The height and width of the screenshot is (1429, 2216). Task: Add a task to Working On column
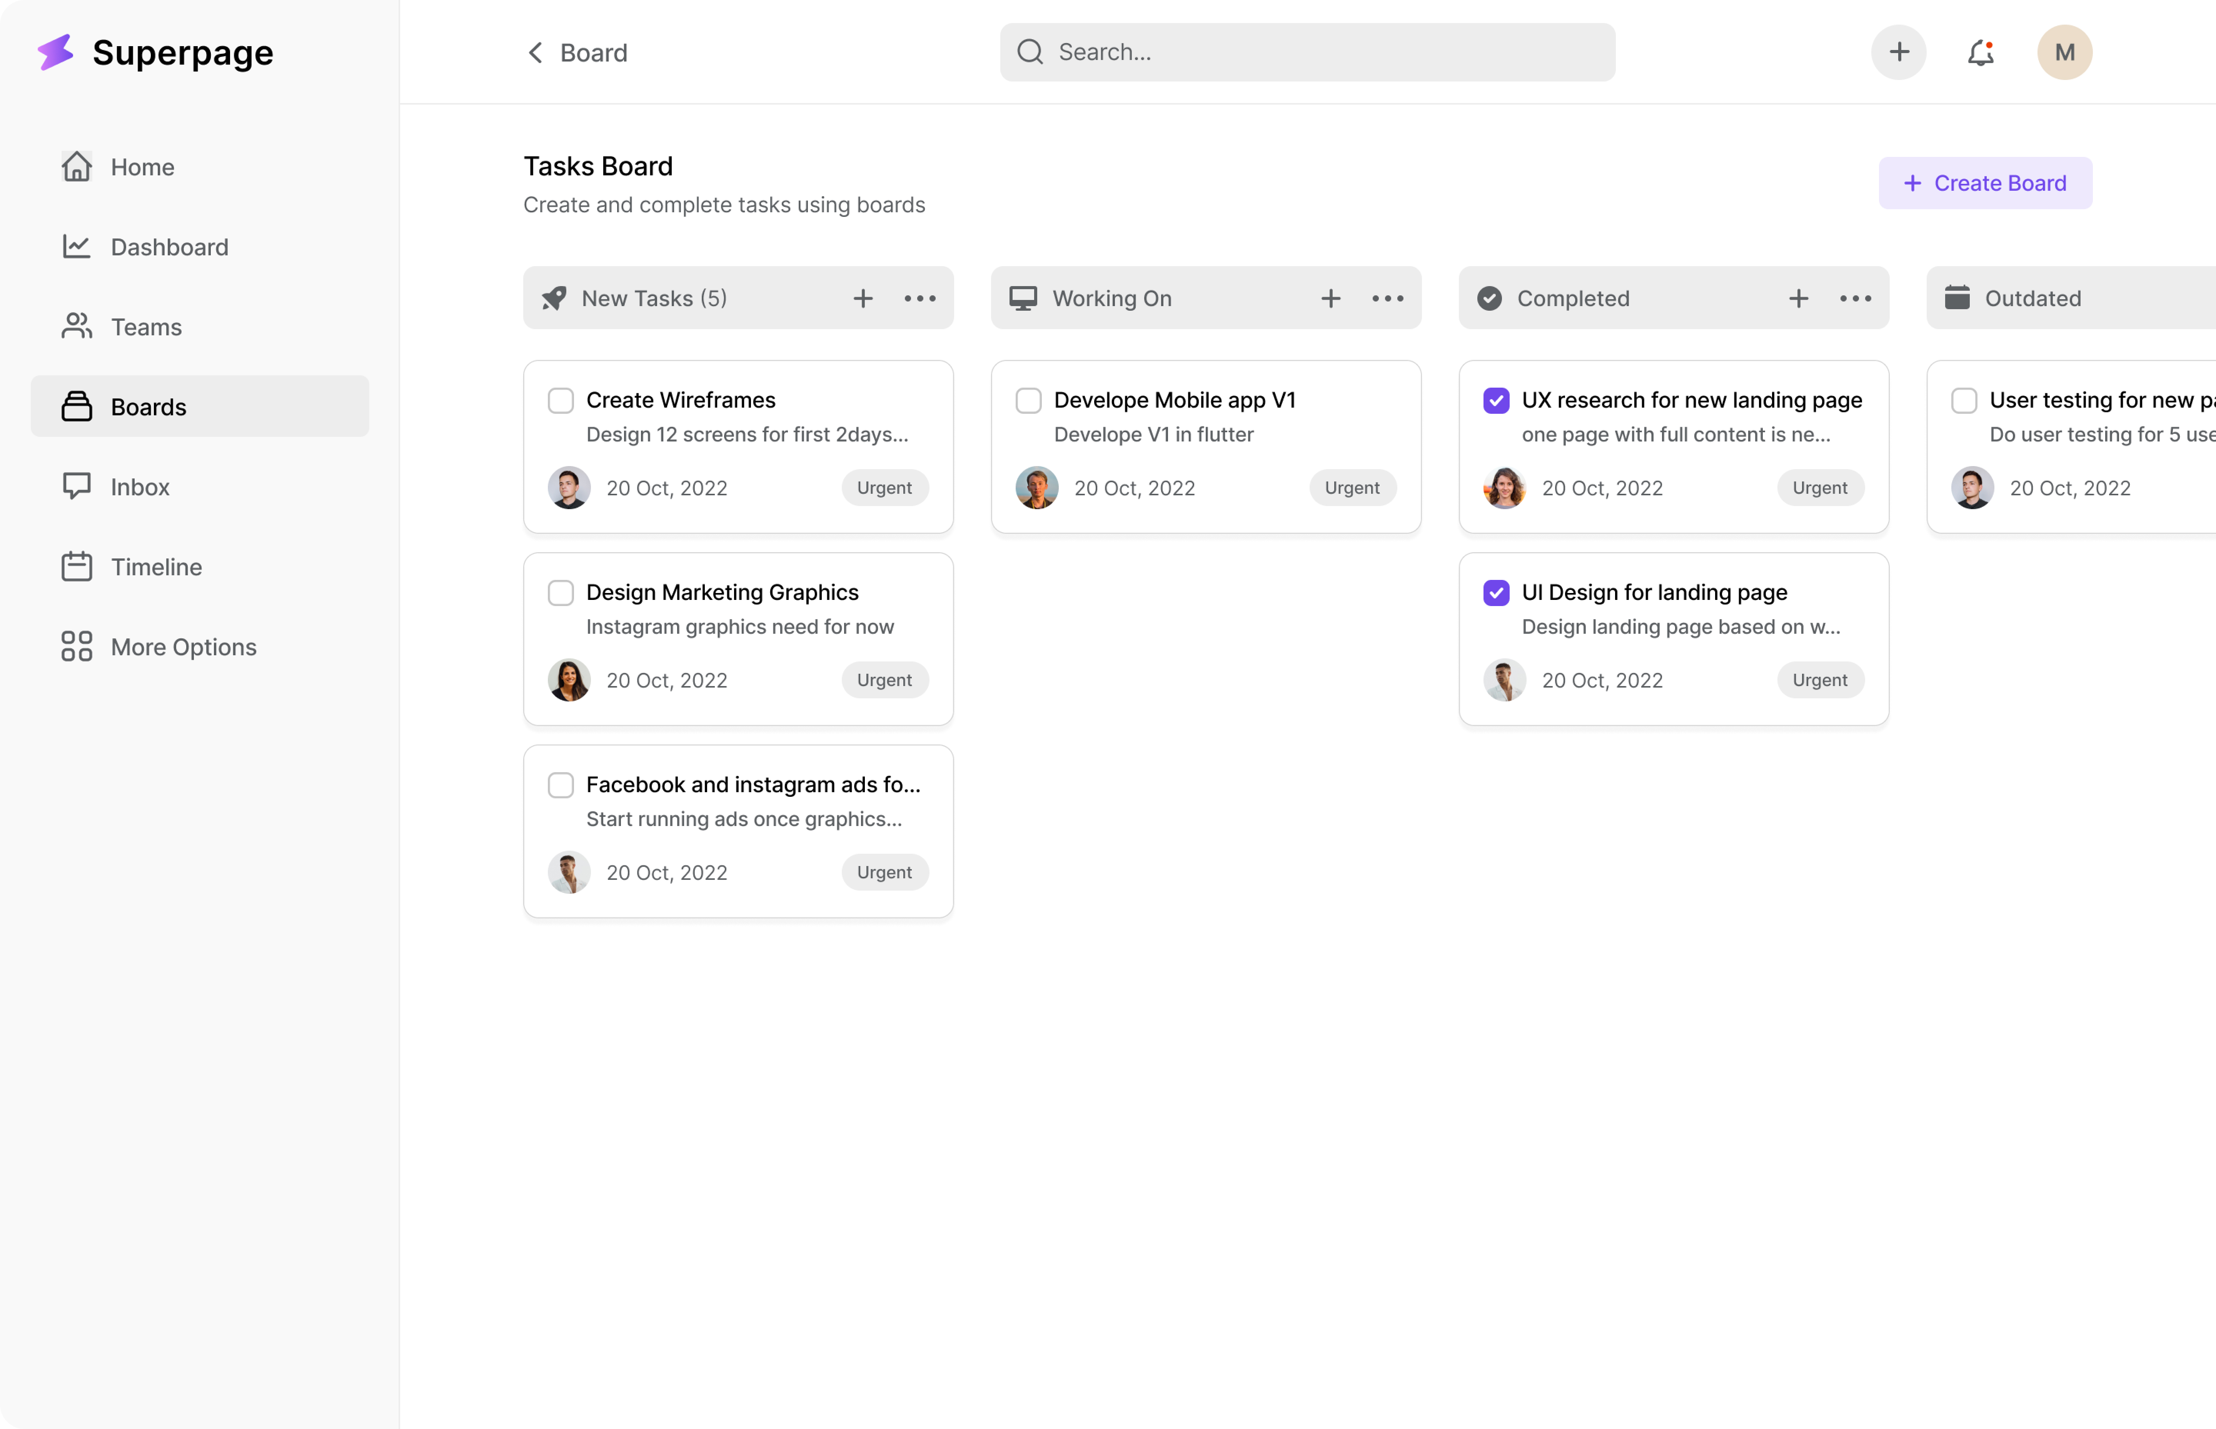point(1330,299)
